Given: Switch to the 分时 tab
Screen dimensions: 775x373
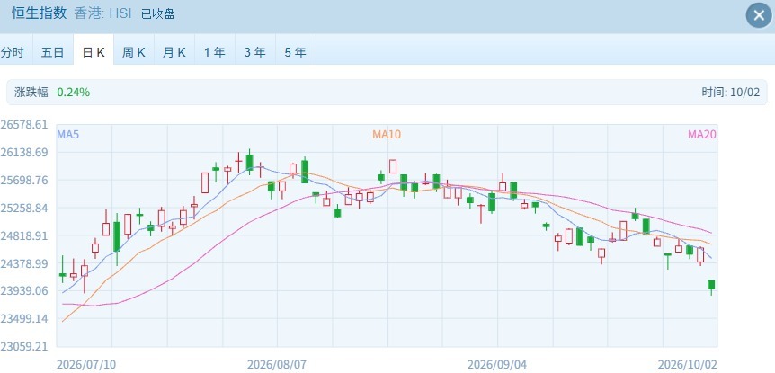Looking at the screenshot, I should (x=13, y=52).
